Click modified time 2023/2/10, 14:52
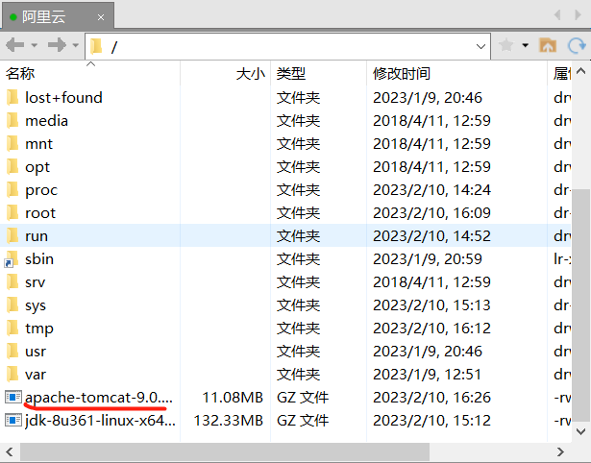This screenshot has width=591, height=463. 431,236
